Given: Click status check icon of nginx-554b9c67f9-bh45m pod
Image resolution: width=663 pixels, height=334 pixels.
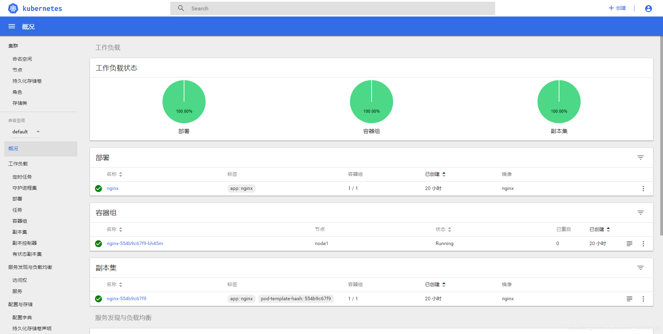Looking at the screenshot, I should pyautogui.click(x=98, y=244).
